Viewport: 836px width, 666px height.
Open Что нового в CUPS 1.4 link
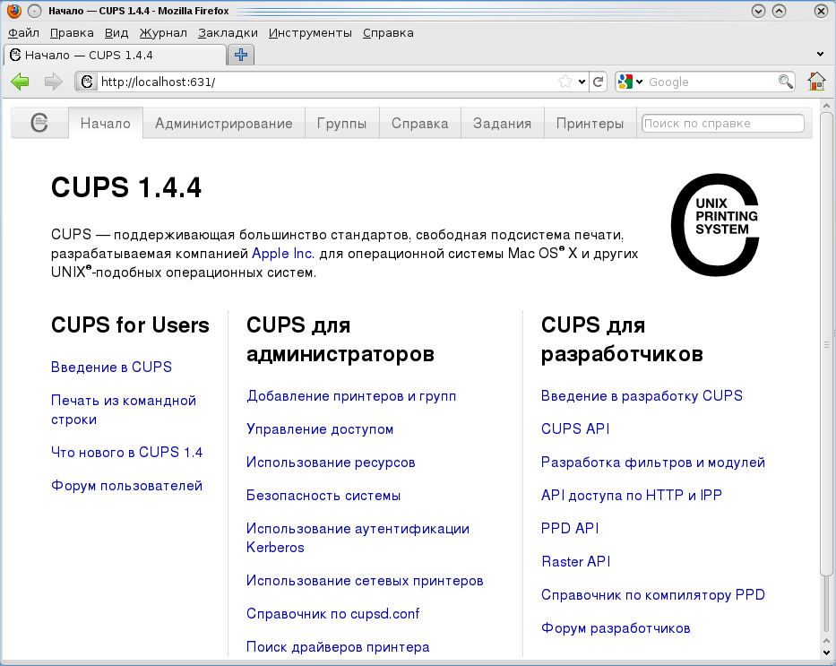tap(127, 452)
